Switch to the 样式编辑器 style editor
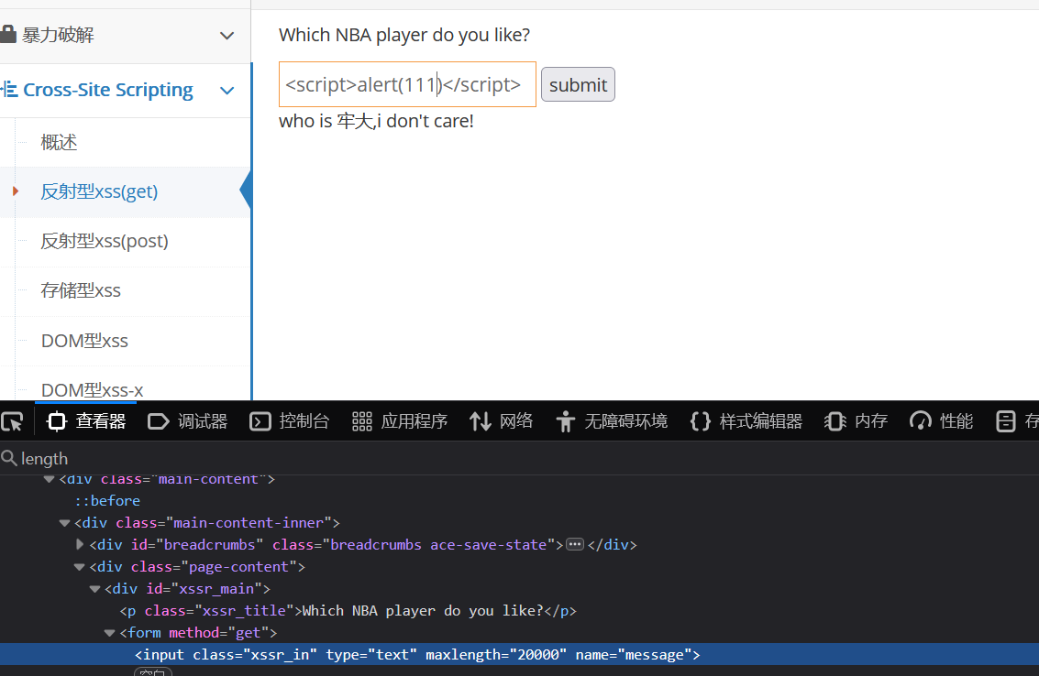Viewport: 1039px width, 676px height. pos(746,421)
